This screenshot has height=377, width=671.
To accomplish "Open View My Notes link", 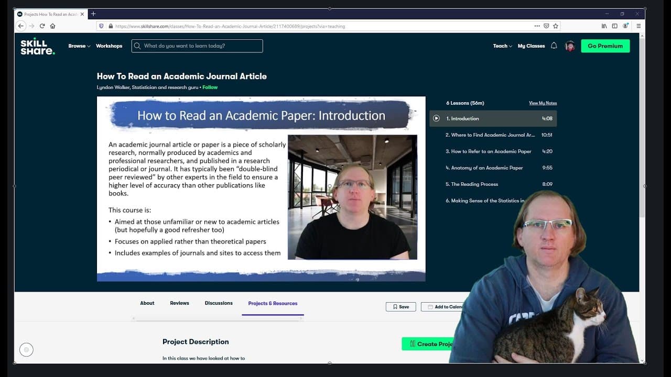I will point(543,103).
